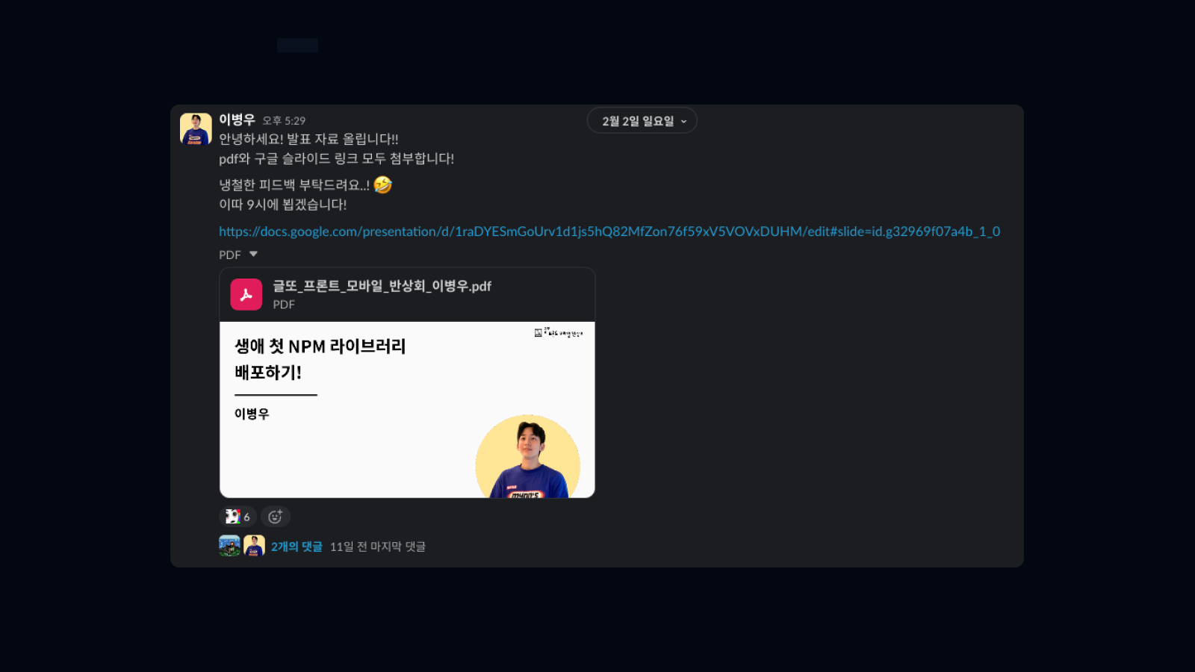The width and height of the screenshot is (1195, 672).
Task: Click the 오후 5:29 message timestamp
Action: tap(284, 120)
